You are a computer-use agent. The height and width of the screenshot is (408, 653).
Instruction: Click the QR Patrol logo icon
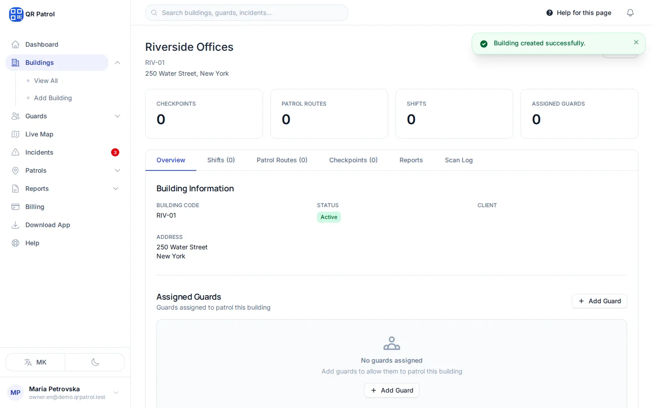point(16,14)
